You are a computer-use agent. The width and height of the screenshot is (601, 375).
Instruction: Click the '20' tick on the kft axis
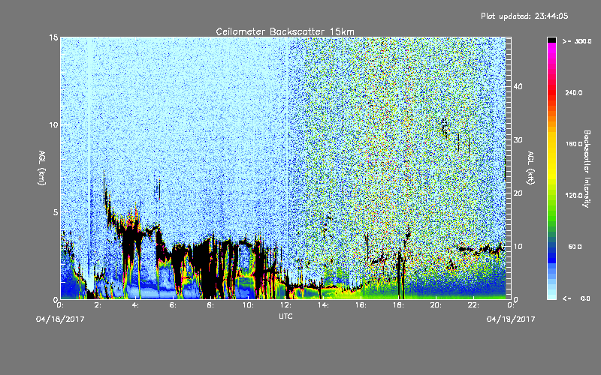[518, 193]
